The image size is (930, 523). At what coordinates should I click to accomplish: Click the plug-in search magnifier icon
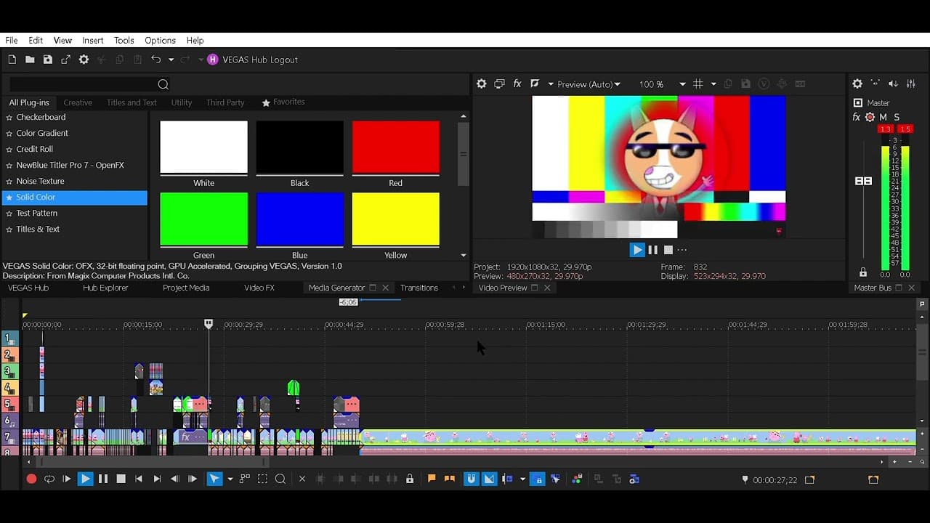point(163,84)
